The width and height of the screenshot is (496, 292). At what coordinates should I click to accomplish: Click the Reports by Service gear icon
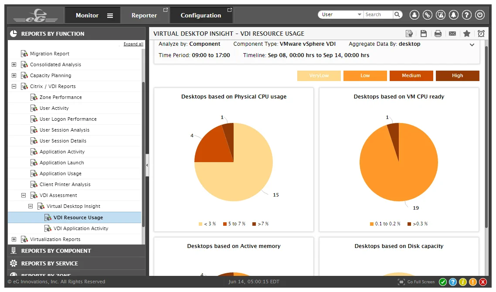point(14,263)
